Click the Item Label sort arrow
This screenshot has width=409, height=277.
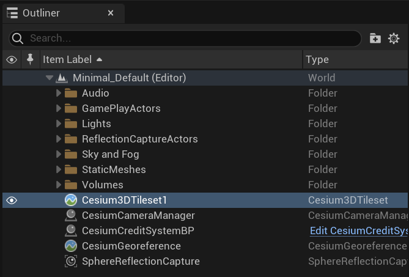(x=99, y=59)
